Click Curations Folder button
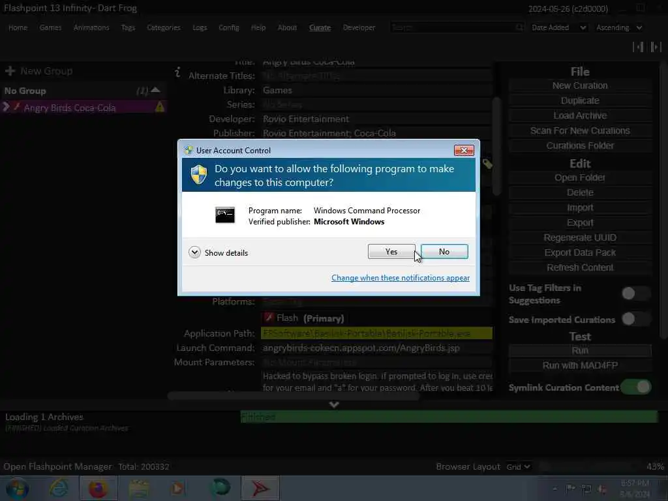Image resolution: width=668 pixels, height=501 pixels. tap(580, 145)
